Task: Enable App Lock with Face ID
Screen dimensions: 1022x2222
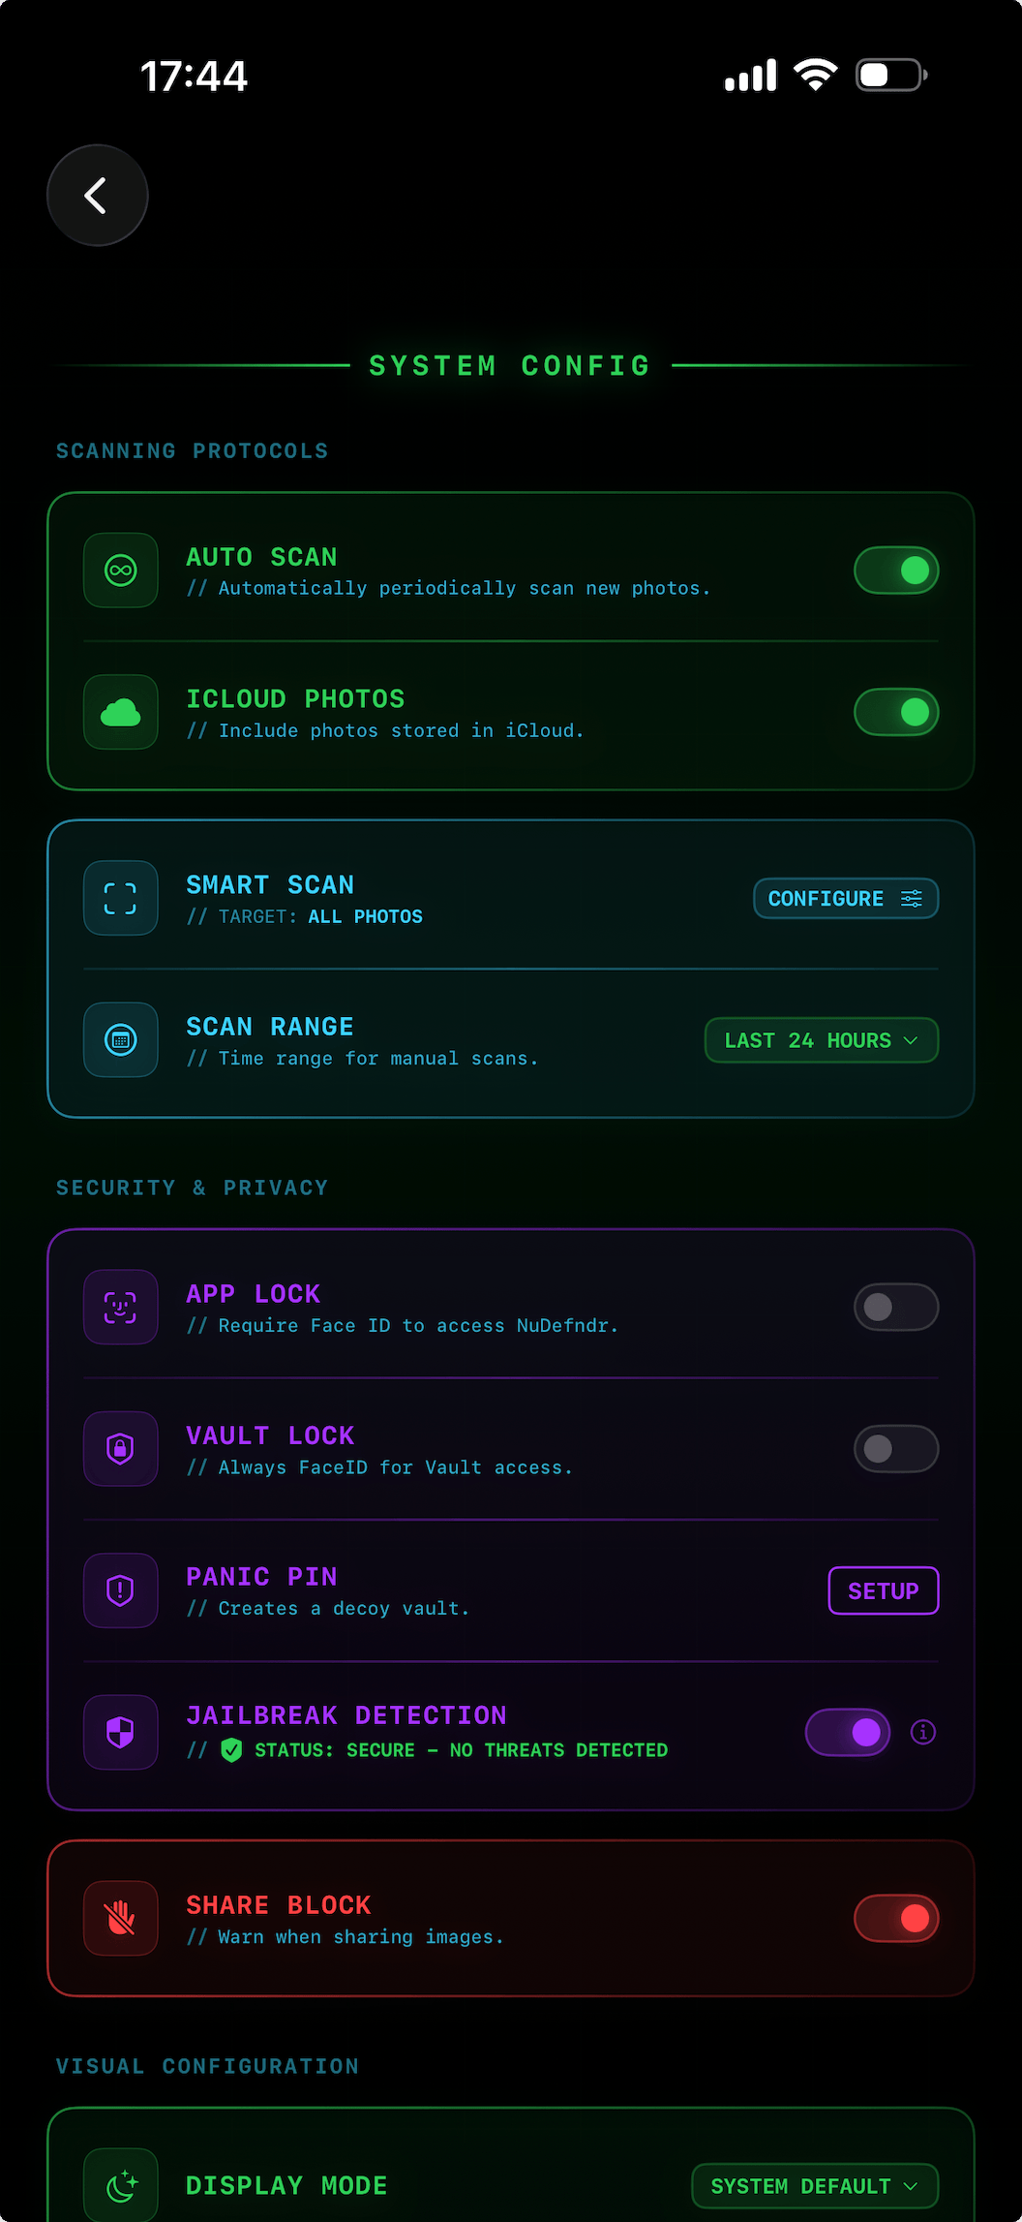Action: tap(895, 1307)
